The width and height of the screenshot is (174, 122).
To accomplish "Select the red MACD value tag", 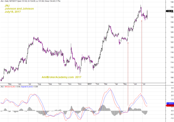I will (x=170, y=106).
